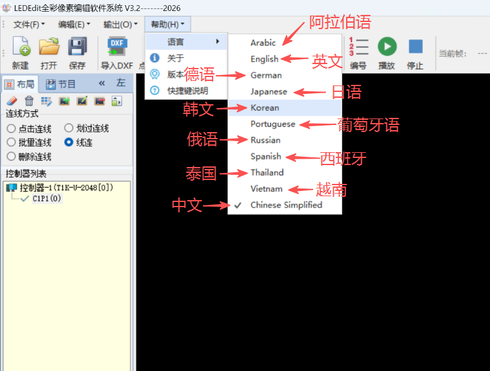Choose 关于 from the help menu
Viewport: 490px width, 371px height.
coord(186,58)
